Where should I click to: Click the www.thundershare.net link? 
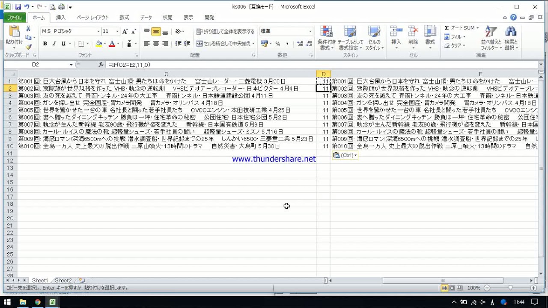274,159
